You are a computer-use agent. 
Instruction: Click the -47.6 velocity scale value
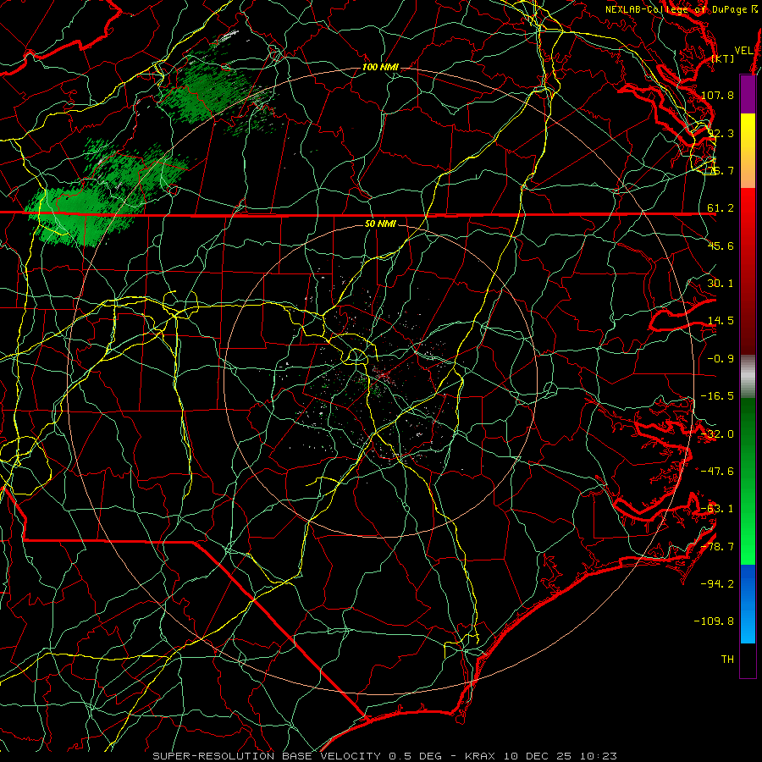point(717,472)
